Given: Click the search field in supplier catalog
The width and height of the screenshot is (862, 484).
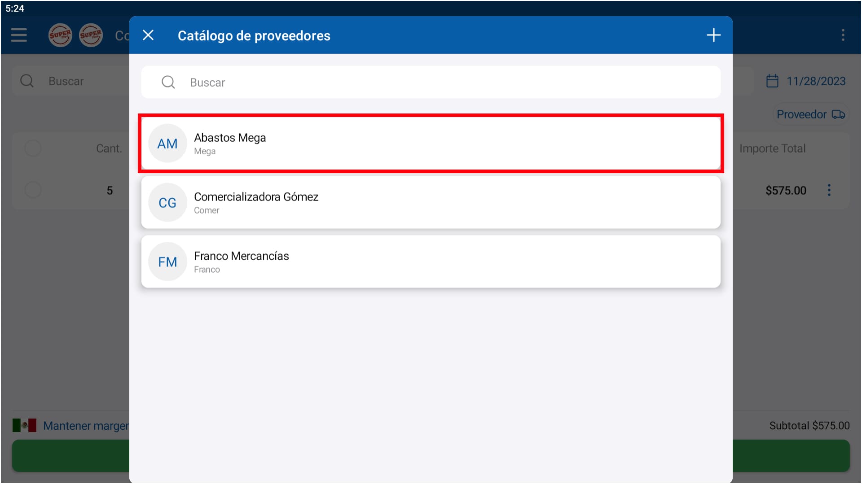Looking at the screenshot, I should coord(431,82).
